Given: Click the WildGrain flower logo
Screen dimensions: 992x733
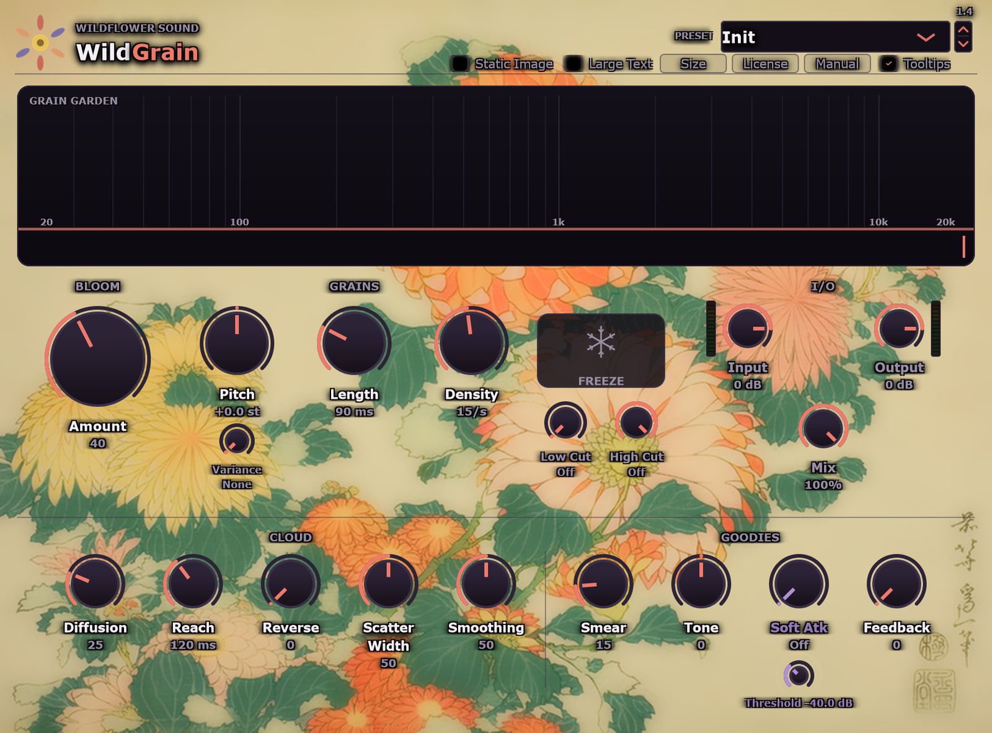Looking at the screenshot, I should coord(40,43).
